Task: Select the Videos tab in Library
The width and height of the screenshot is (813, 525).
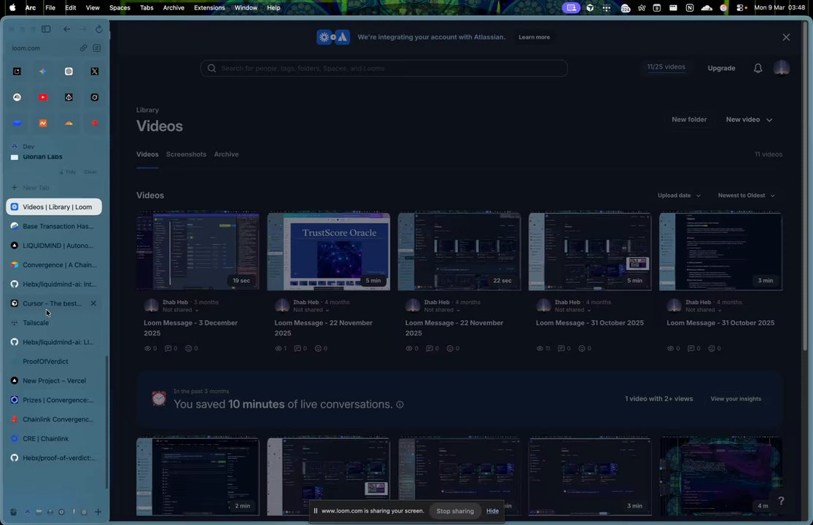Action: tap(147, 155)
